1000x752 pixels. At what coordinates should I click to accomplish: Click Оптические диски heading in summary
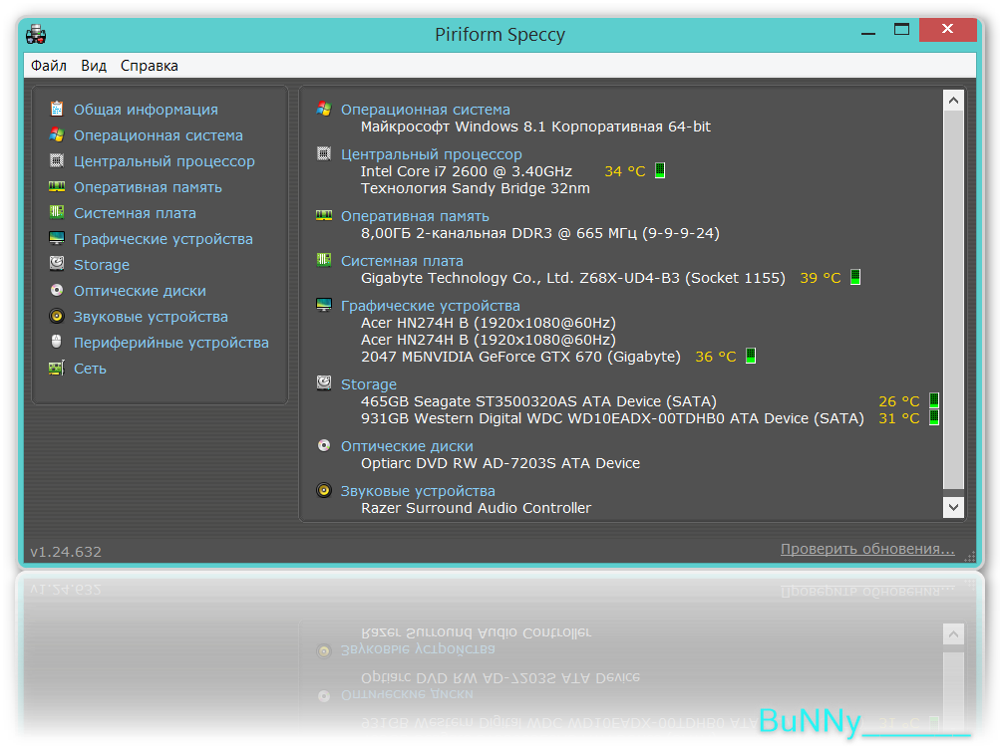pos(407,447)
